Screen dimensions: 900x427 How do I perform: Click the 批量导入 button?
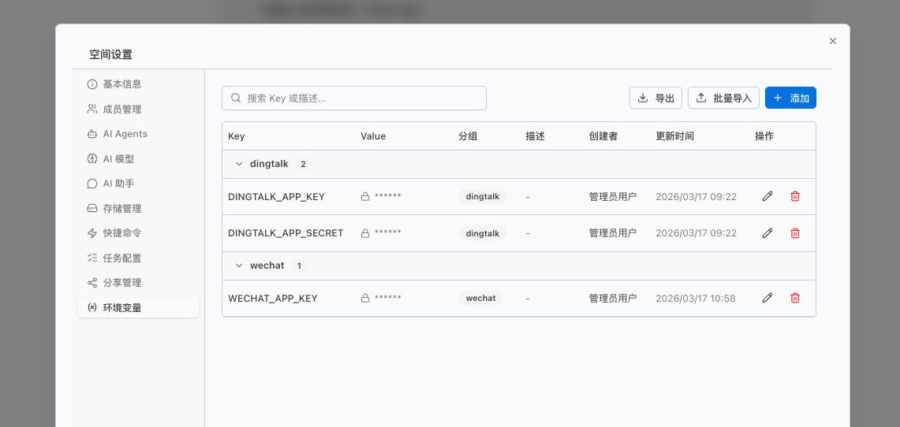coord(723,98)
